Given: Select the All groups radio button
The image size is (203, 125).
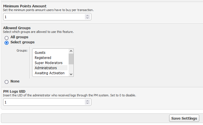Looking at the screenshot, I should pyautogui.click(x=7, y=37).
